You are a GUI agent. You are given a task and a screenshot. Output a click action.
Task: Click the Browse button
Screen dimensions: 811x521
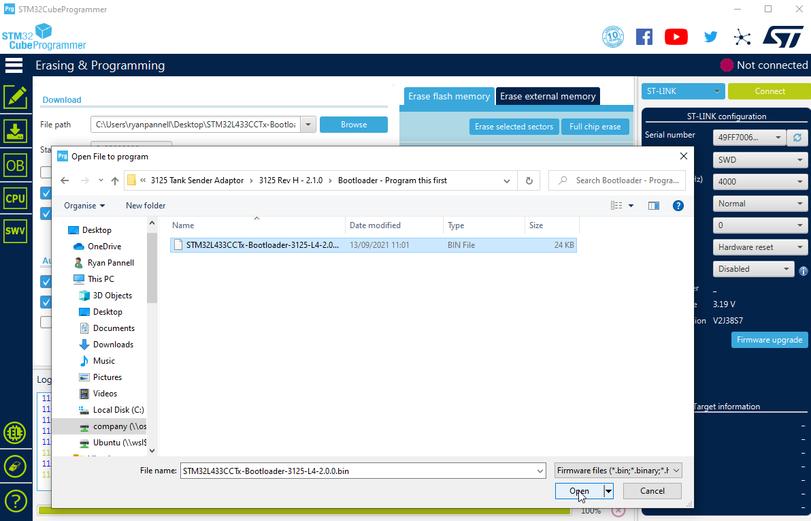coord(353,125)
